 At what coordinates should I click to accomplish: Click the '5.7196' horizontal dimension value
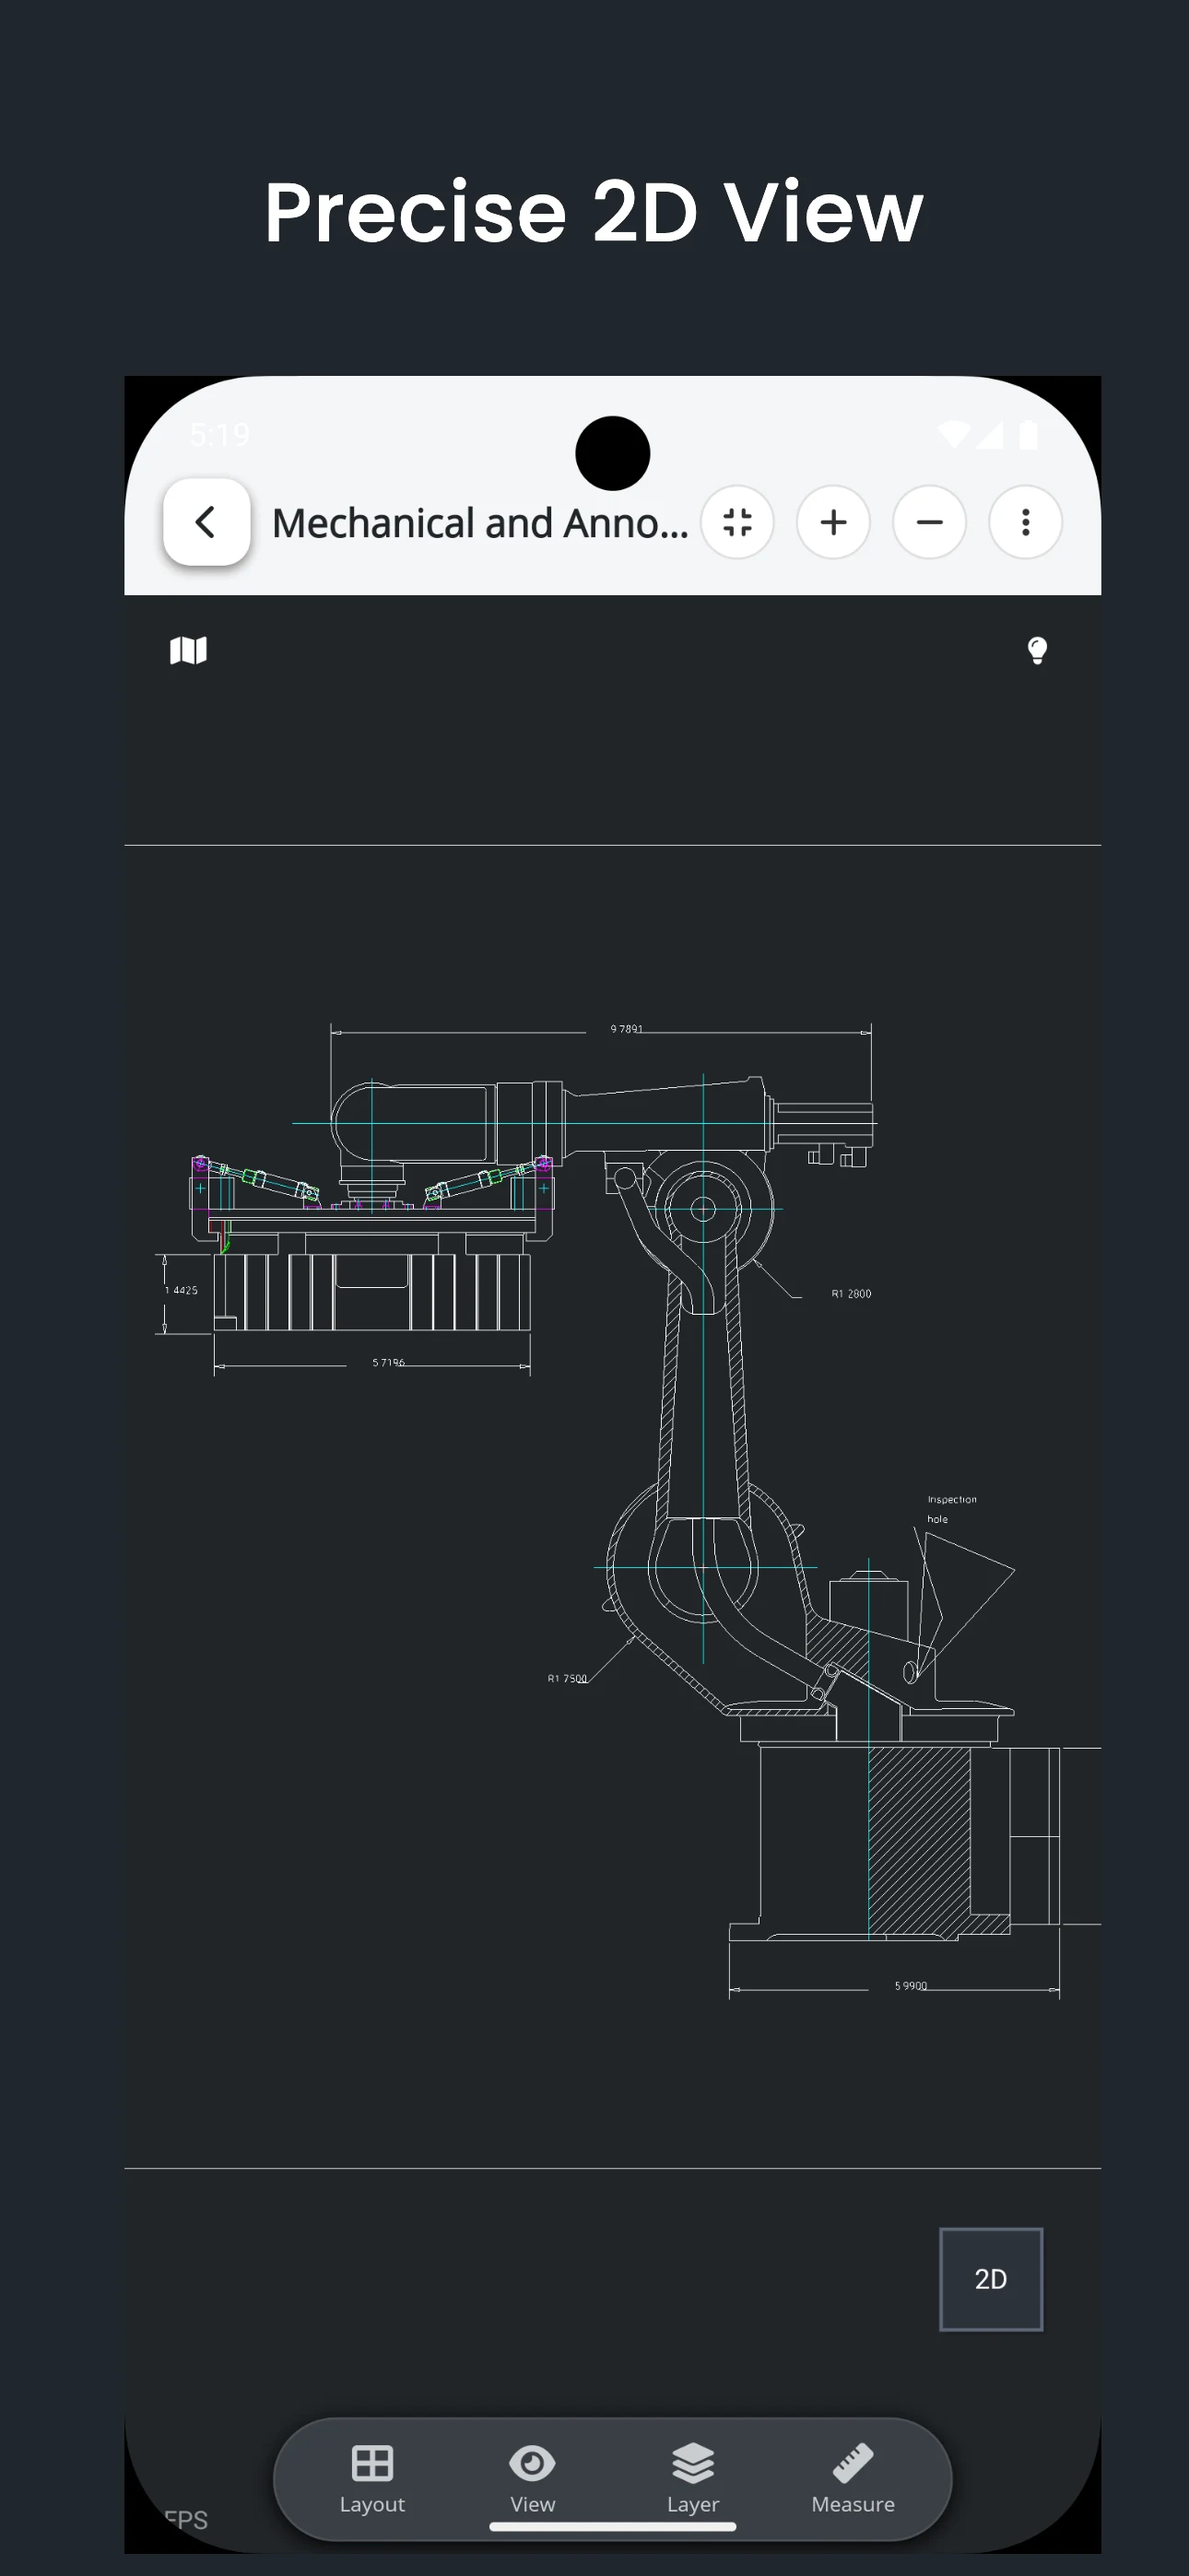(389, 1362)
